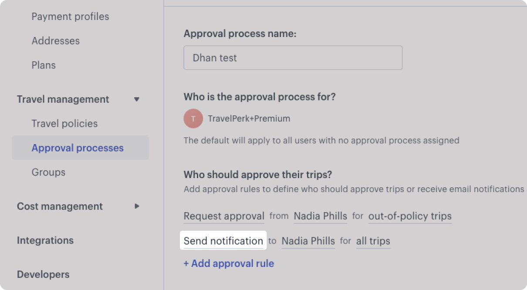Go to Addresses in sidebar
This screenshot has width=527, height=290.
pyautogui.click(x=56, y=41)
